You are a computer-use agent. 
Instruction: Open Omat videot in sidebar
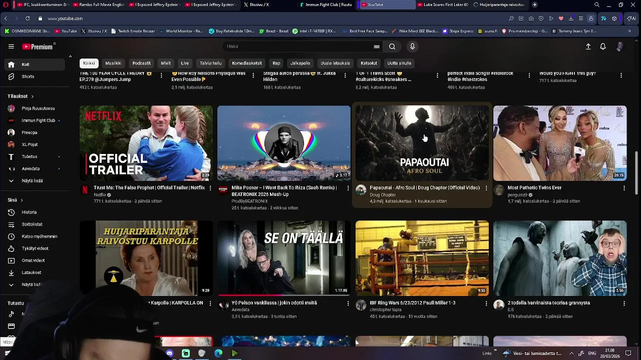(33, 260)
